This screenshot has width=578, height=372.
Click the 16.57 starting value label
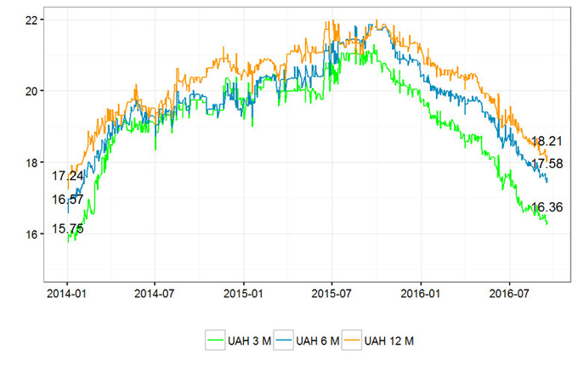click(68, 200)
